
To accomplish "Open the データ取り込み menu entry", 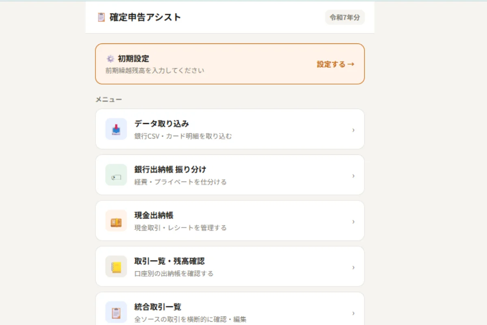I will [x=230, y=128].
